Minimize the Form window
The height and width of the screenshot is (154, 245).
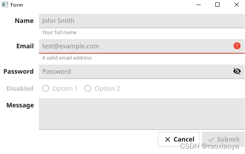[x=199, y=5]
